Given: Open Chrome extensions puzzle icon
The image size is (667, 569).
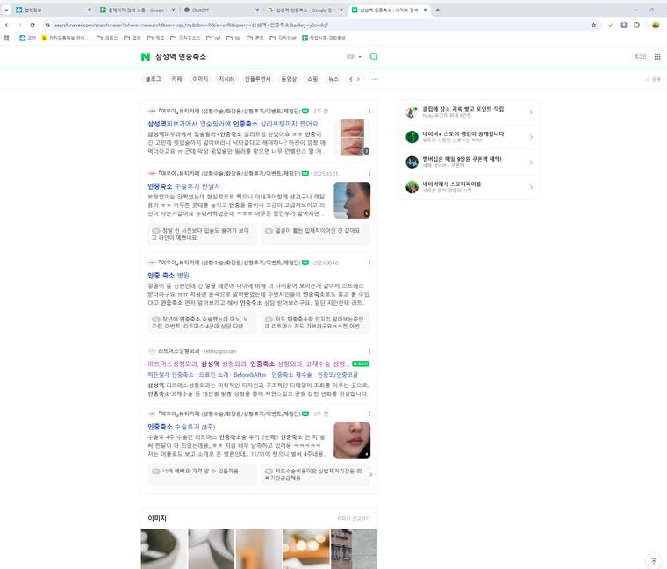Looking at the screenshot, I should pos(637,25).
